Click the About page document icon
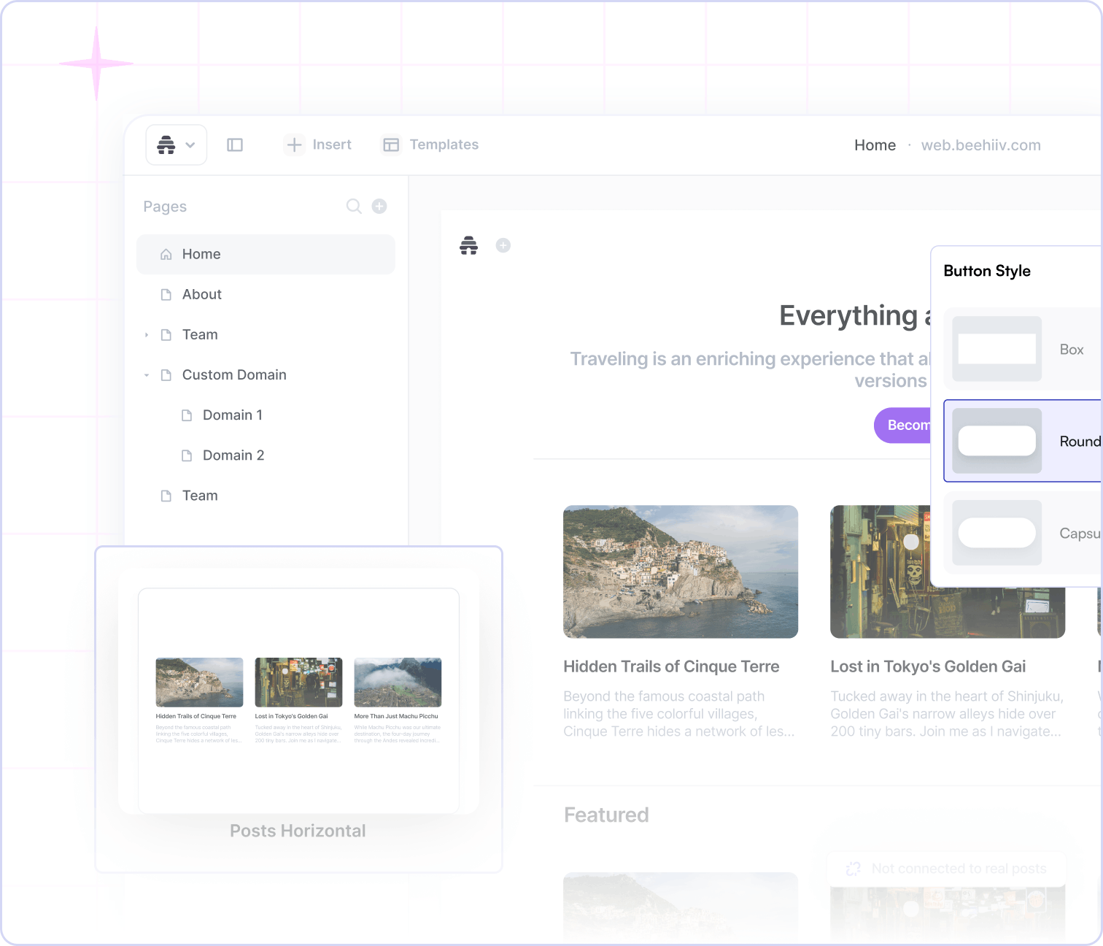1103x946 pixels. coord(166,294)
